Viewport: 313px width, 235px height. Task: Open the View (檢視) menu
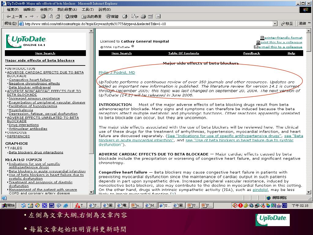46,9
